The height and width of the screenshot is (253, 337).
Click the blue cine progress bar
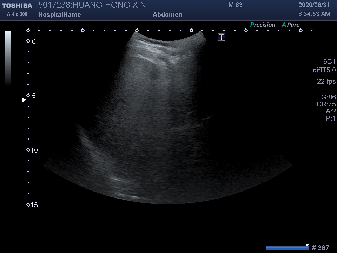[x=287, y=248]
